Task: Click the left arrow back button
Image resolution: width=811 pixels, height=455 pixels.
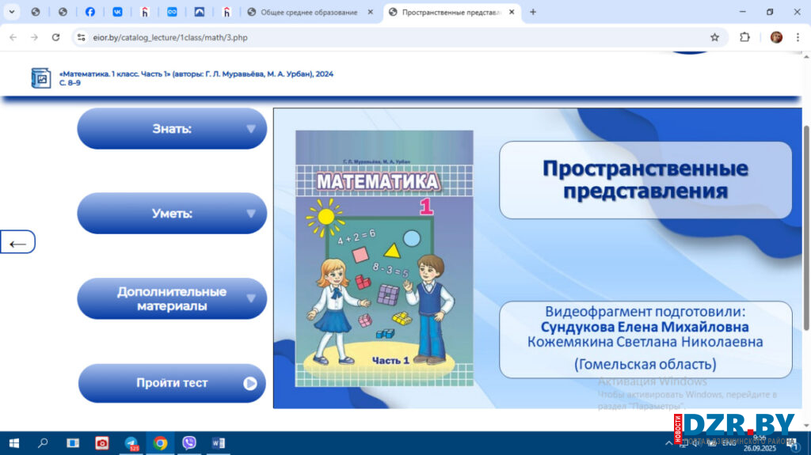Action: point(17,242)
